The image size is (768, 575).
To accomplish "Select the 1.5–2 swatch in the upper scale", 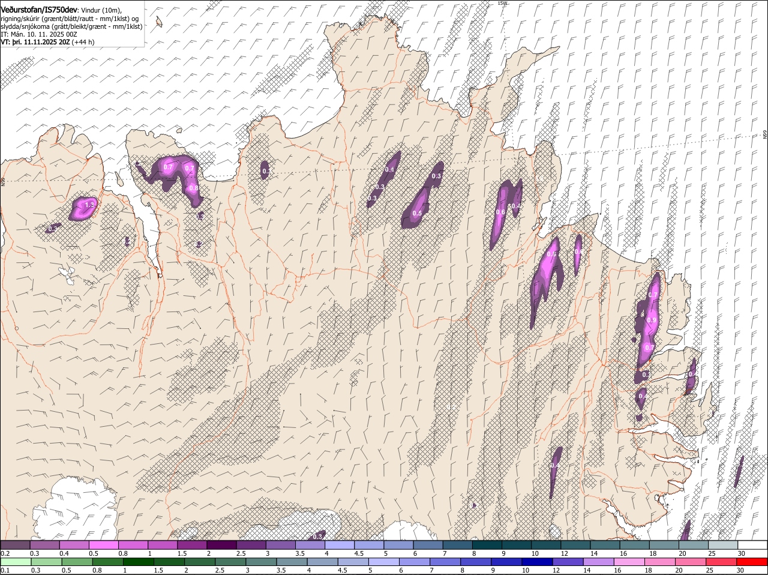I will (x=192, y=544).
